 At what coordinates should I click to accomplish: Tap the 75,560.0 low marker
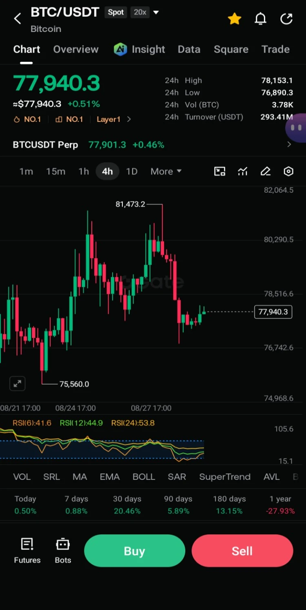74,384
